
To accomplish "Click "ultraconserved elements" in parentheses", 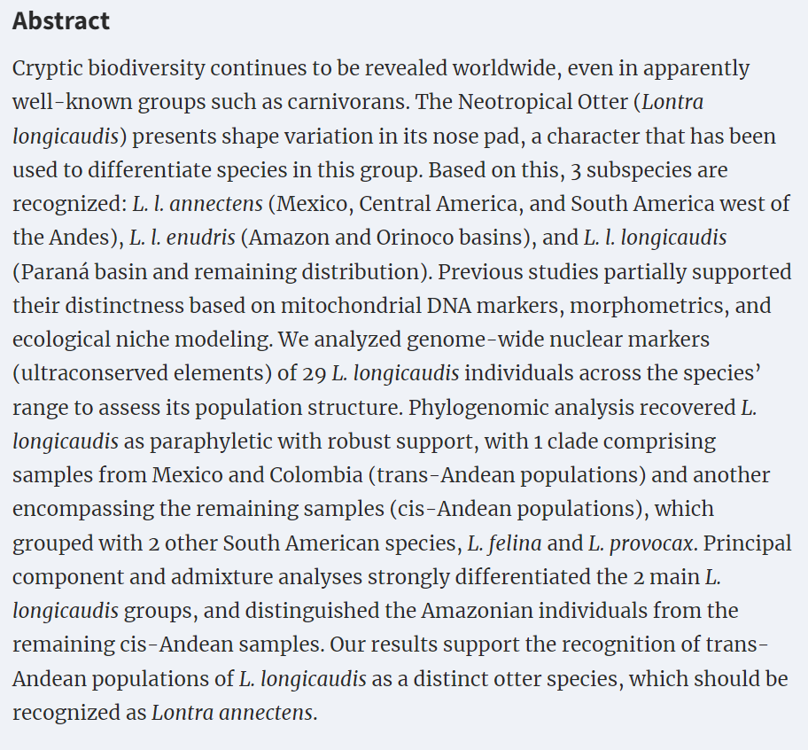I will coord(146,373).
